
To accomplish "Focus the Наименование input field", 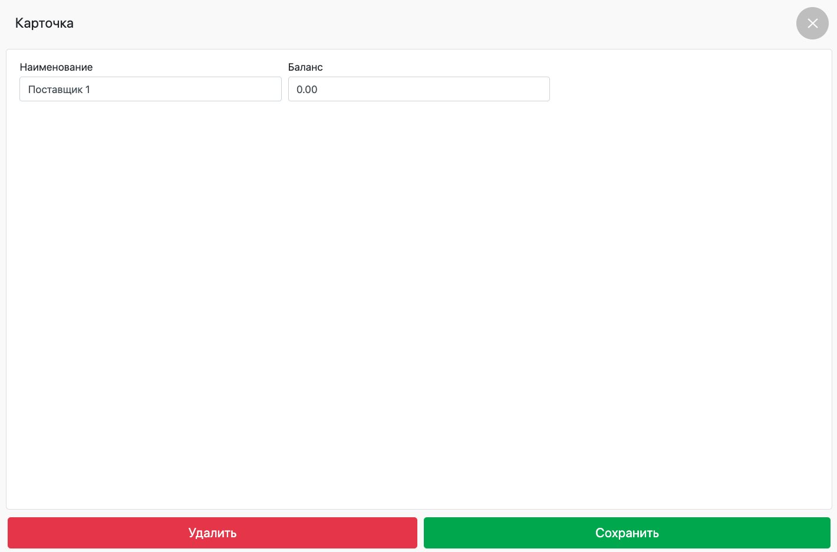I will 150,90.
